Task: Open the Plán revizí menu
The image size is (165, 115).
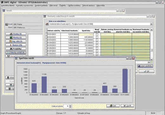Action: (54, 6)
